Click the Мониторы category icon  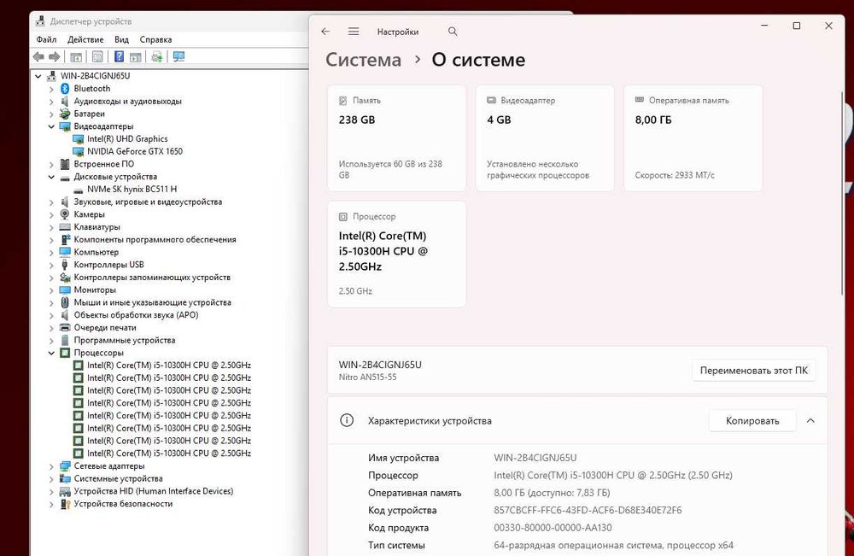point(65,290)
